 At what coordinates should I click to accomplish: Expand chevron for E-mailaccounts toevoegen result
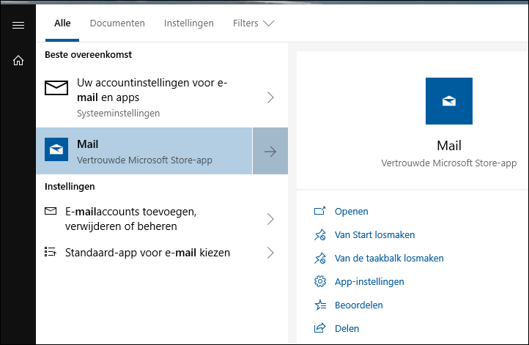[x=270, y=219]
